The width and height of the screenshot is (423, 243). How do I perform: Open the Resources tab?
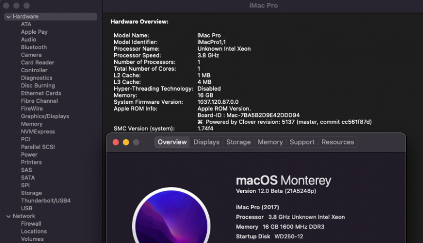338,142
